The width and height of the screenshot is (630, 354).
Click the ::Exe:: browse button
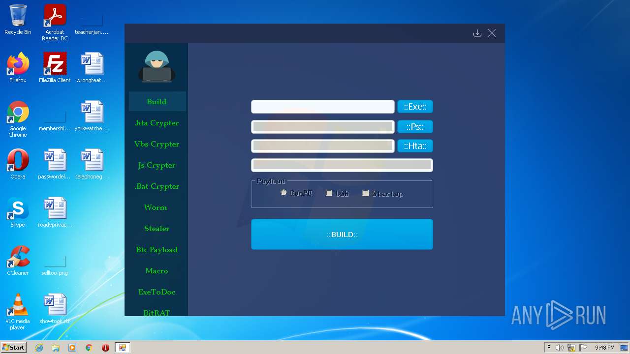click(415, 107)
